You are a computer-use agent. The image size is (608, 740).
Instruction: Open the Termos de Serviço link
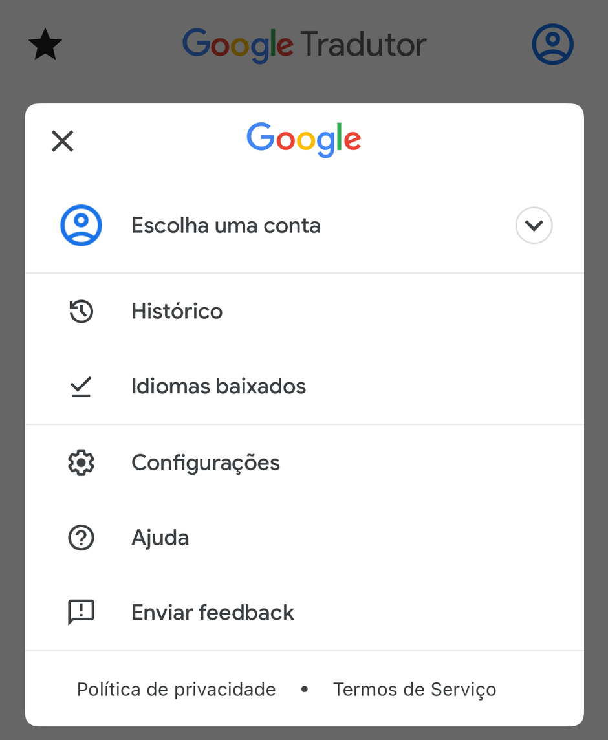point(415,690)
